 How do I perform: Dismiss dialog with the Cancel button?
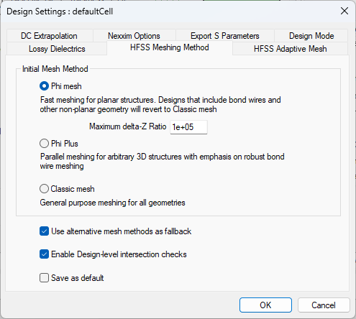[x=324, y=305]
